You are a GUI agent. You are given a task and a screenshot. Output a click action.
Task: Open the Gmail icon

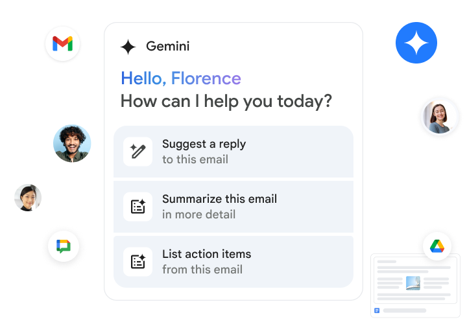(62, 44)
